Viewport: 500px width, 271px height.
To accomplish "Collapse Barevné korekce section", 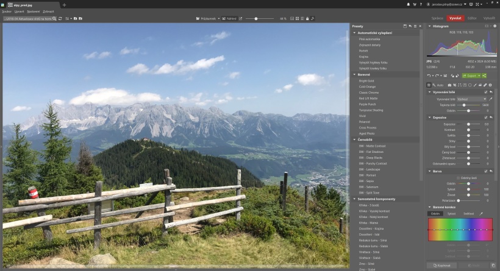I will (429, 207).
